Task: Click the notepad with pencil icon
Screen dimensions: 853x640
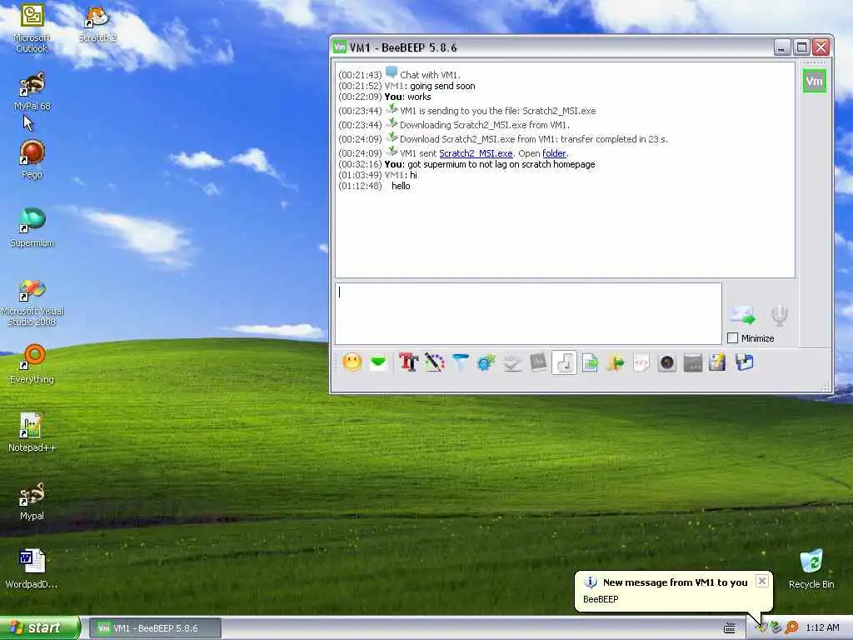Action: coord(717,362)
